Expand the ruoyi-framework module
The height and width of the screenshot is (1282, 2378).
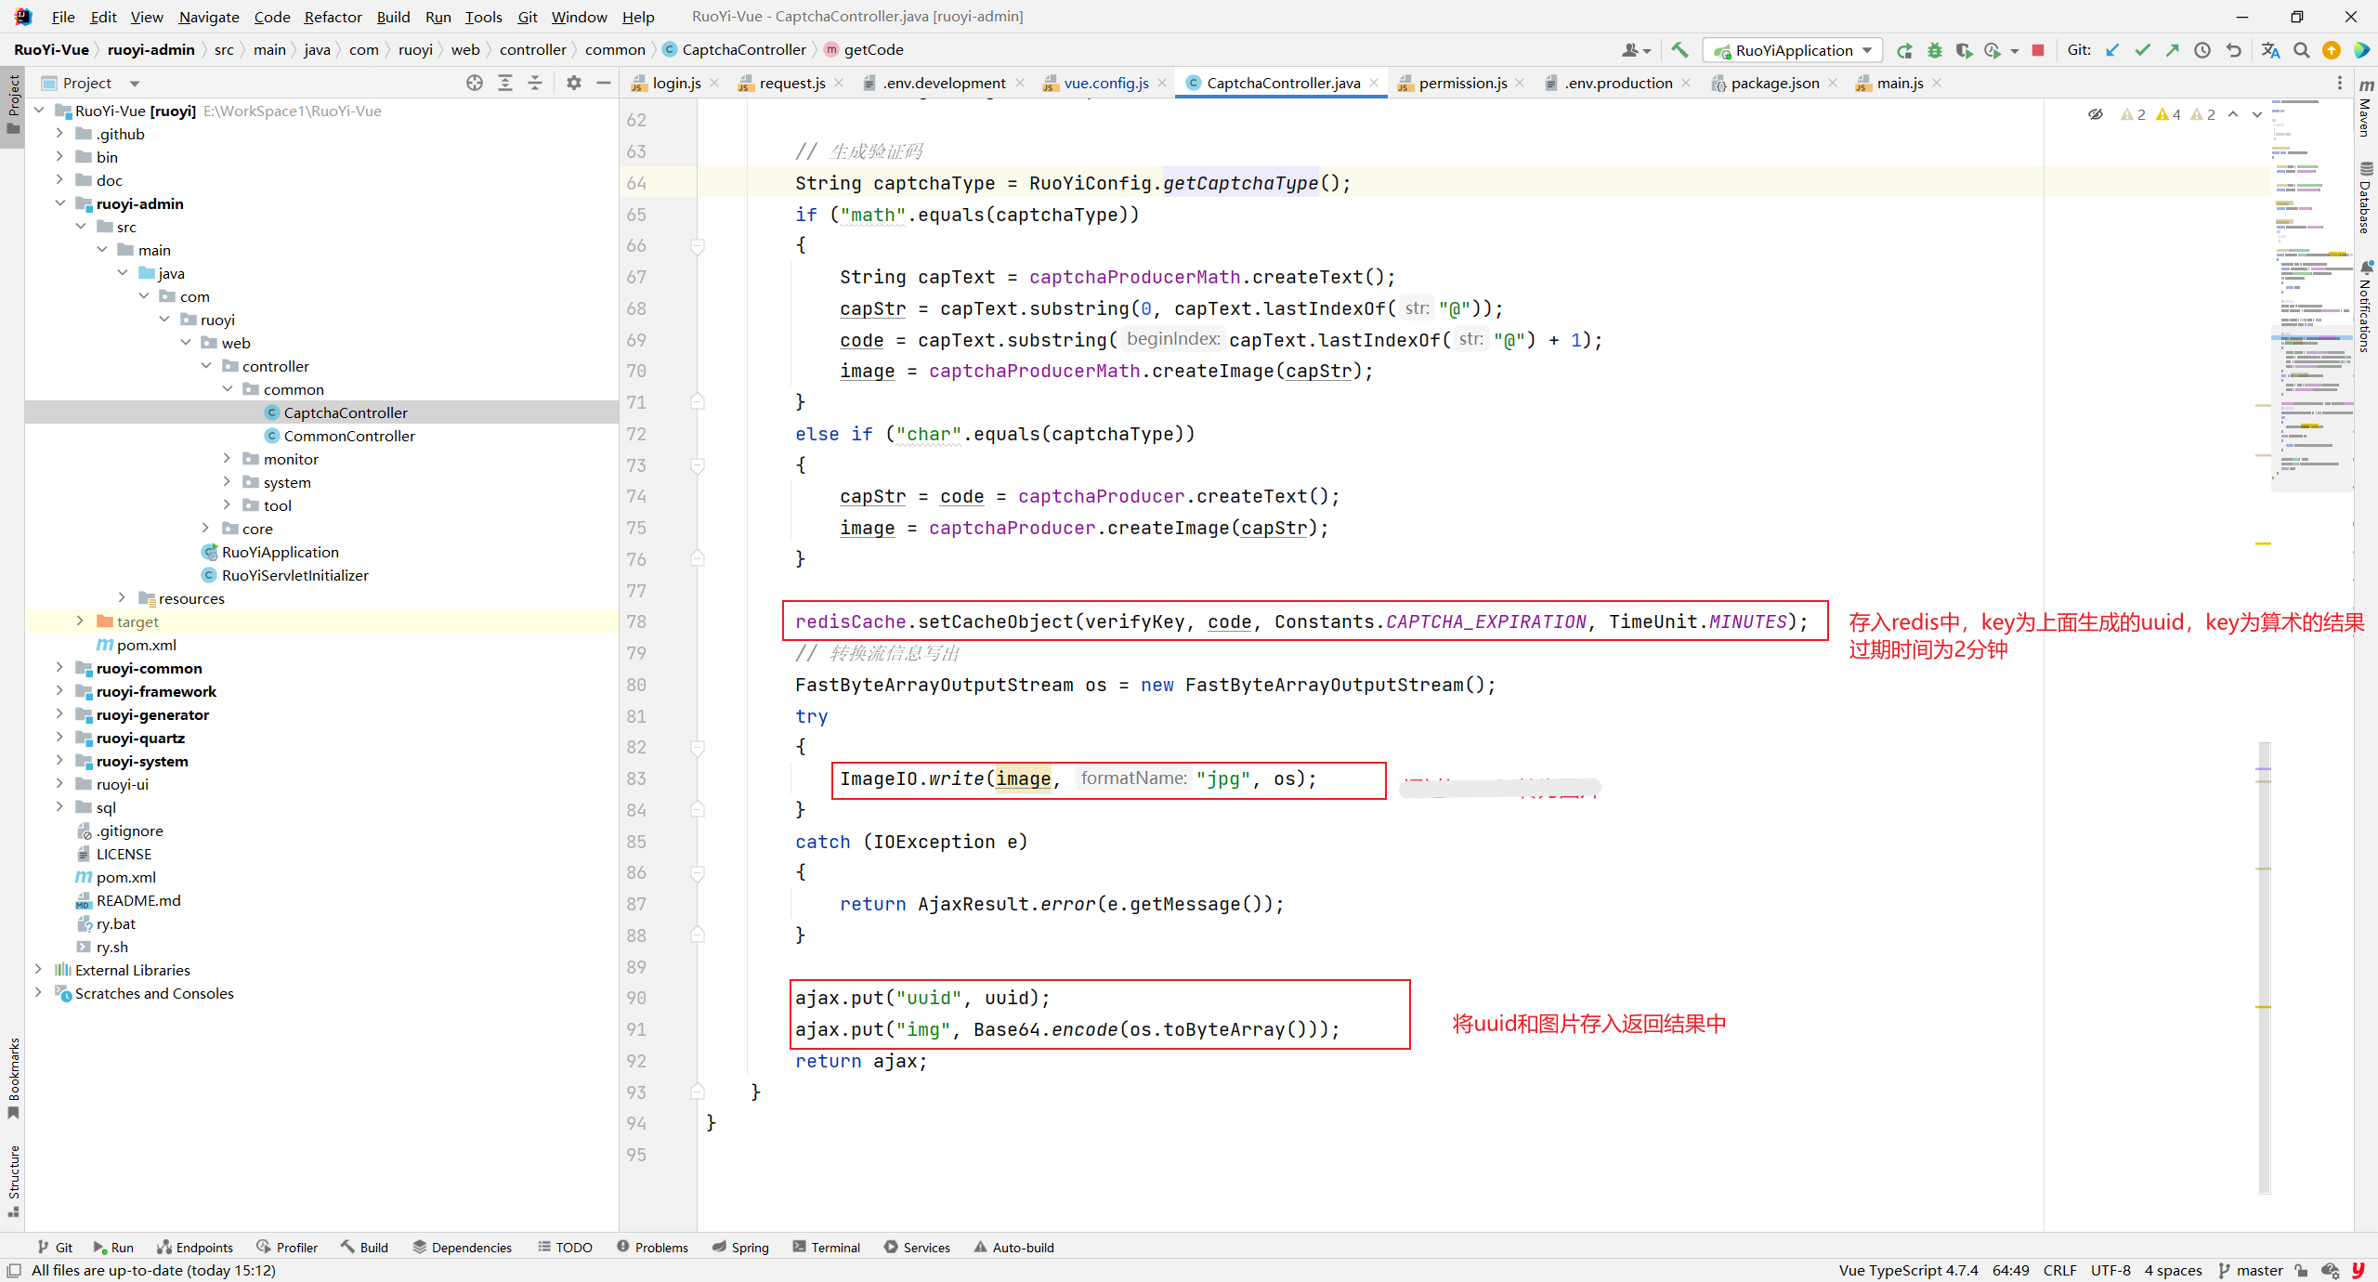point(59,691)
